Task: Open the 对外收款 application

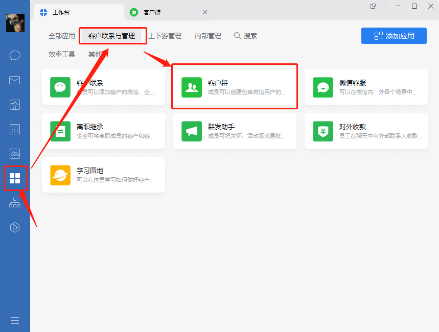Action: coord(366,131)
